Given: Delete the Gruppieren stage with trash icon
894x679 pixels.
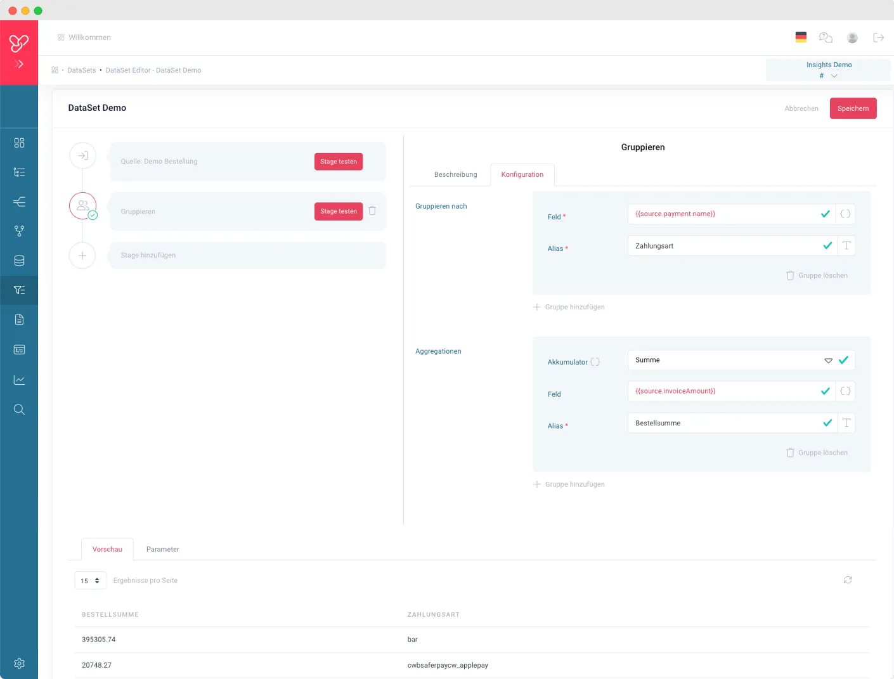Looking at the screenshot, I should coord(372,211).
